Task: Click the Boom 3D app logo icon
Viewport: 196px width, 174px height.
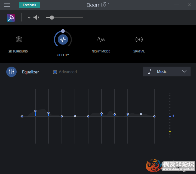Action: (11, 18)
